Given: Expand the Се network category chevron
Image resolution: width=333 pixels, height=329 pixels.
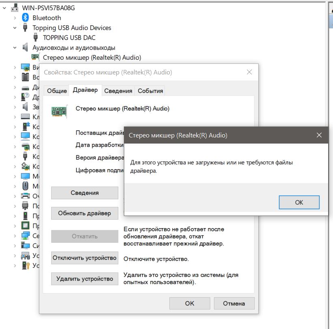Looking at the screenshot, I should click(x=15, y=235).
